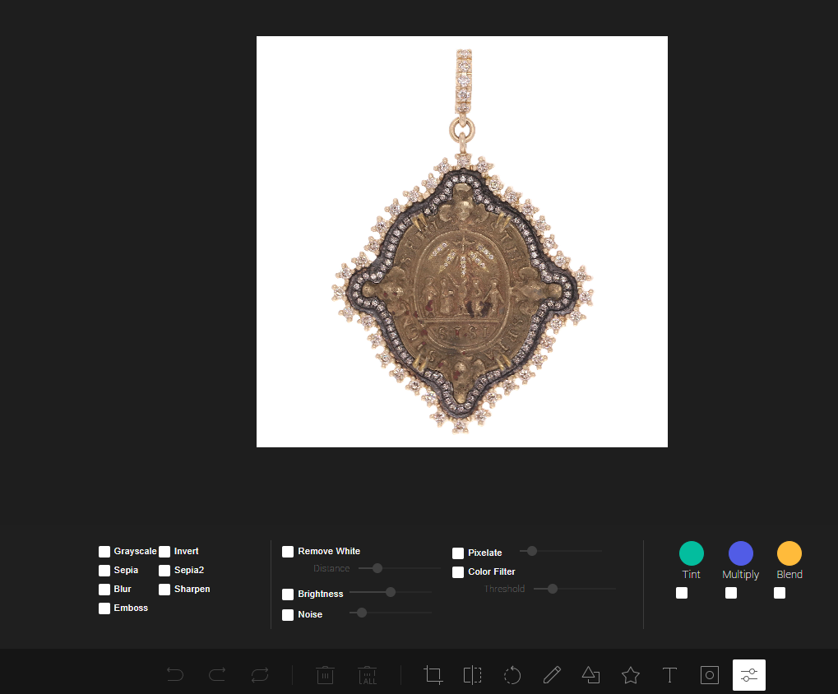
Task: Enable the Invert filter checkbox
Action: (164, 552)
